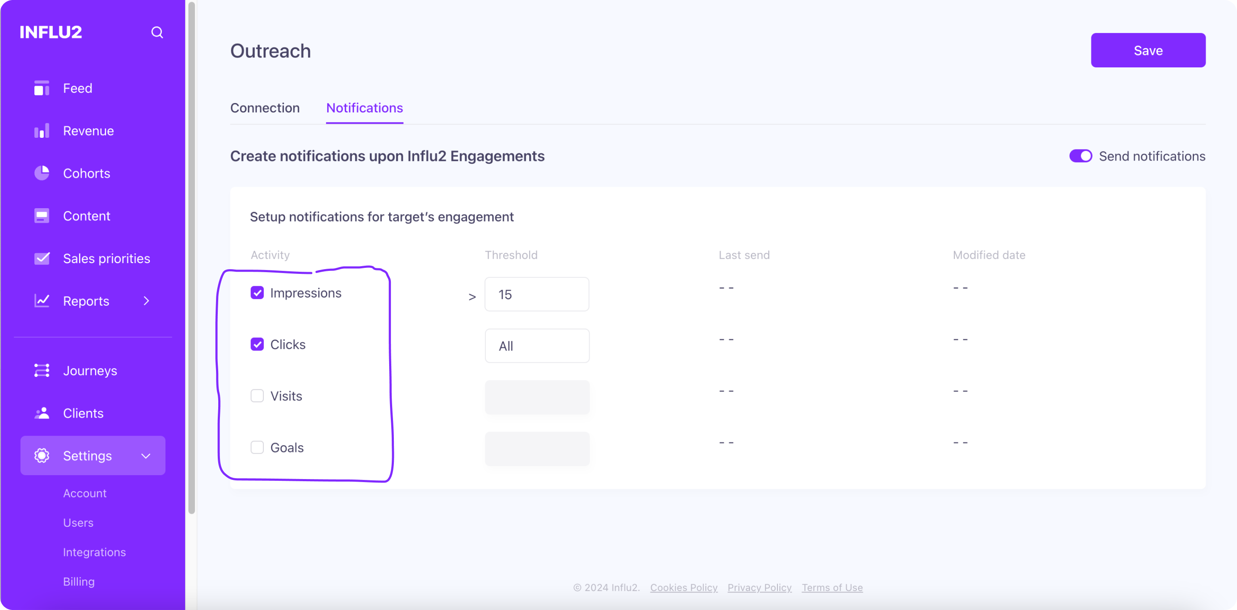Click the Activity column header
1237x610 pixels.
coord(270,255)
